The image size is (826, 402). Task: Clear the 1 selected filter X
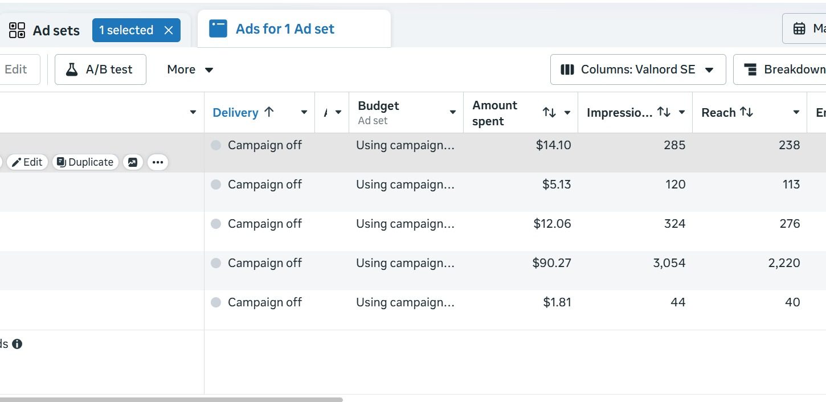pyautogui.click(x=169, y=30)
